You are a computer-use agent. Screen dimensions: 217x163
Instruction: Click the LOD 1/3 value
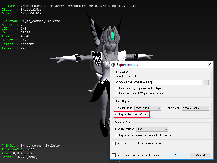tap(23, 29)
